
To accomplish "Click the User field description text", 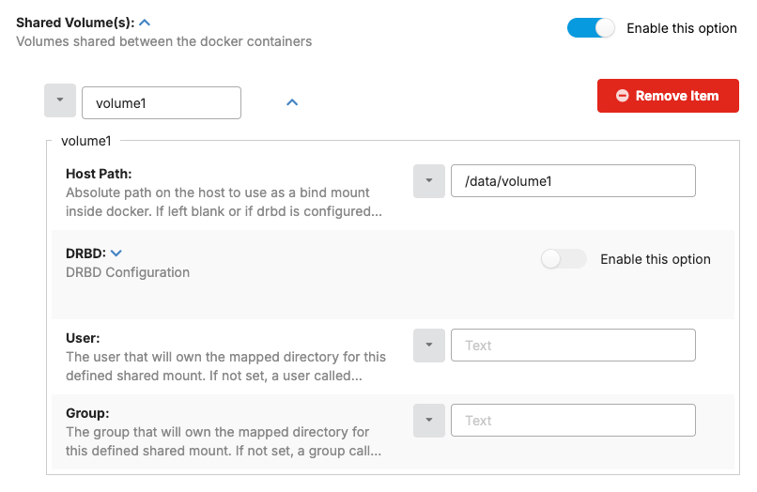I will click(225, 366).
